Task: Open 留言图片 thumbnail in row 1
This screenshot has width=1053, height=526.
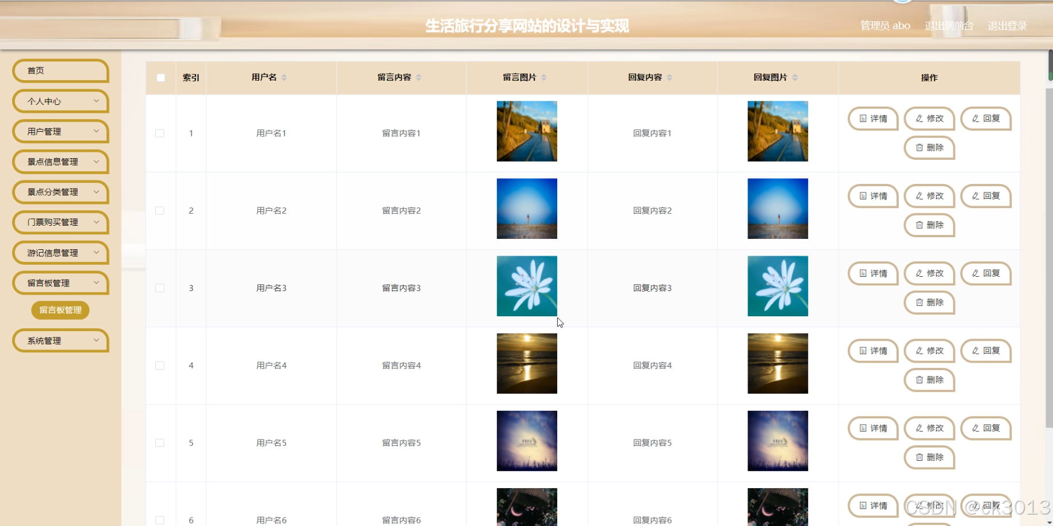Action: [x=527, y=131]
